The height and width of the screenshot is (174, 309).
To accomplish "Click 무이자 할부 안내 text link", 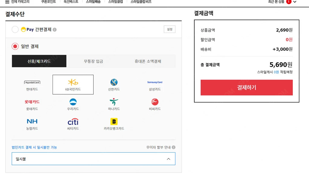I will click(x=158, y=147).
